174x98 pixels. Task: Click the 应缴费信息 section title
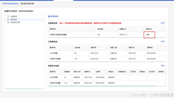click(52, 23)
